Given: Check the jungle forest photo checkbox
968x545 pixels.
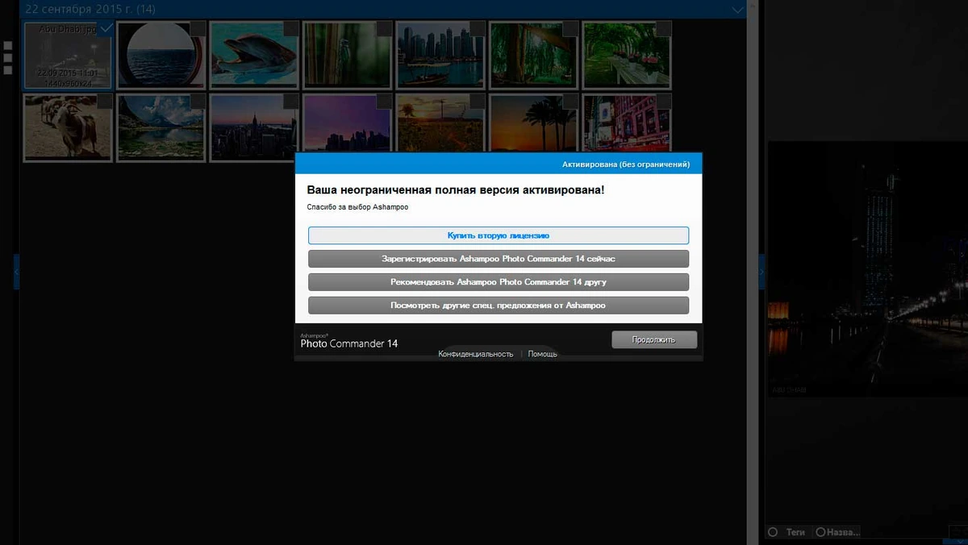Looking at the screenshot, I should [571, 29].
